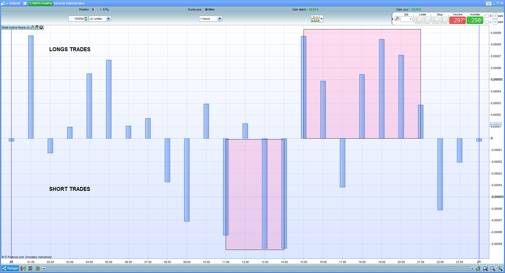Click the horizontal scrollbar thumb handle
Image resolution: width=505 pixels, height=273 pixels.
tap(456, 268)
